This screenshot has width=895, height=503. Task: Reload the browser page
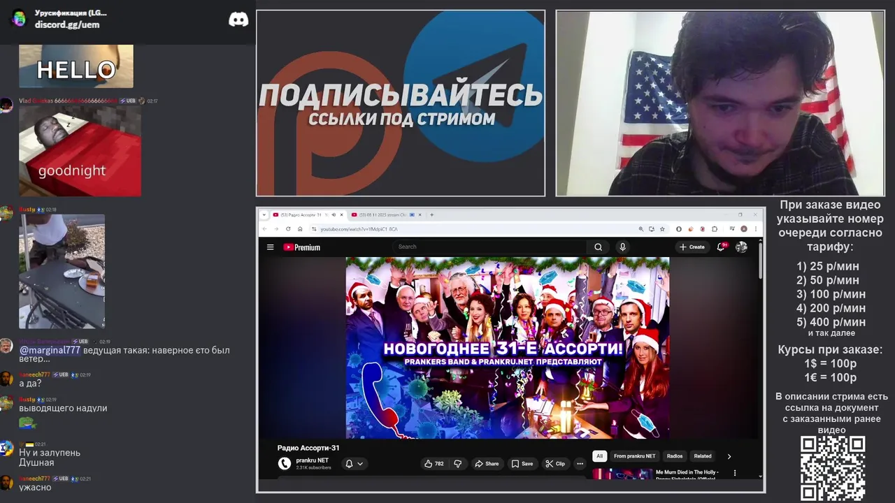coord(288,229)
